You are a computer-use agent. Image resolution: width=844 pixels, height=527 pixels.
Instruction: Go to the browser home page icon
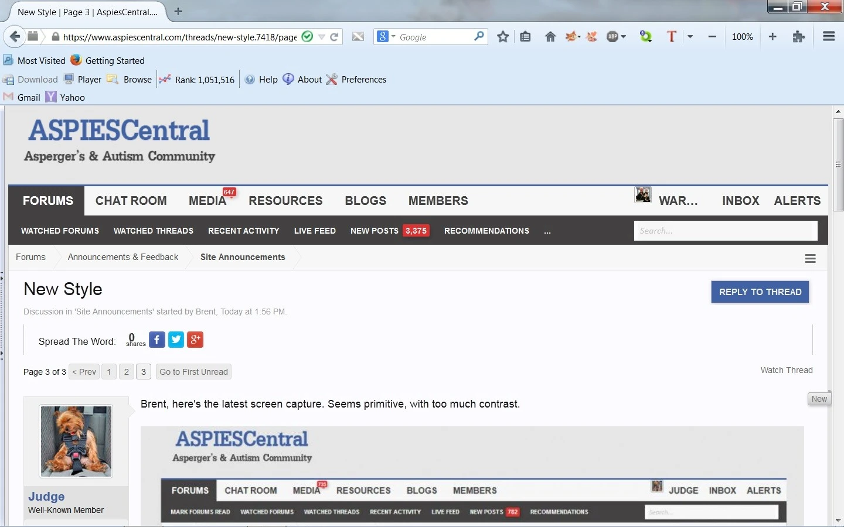550,37
